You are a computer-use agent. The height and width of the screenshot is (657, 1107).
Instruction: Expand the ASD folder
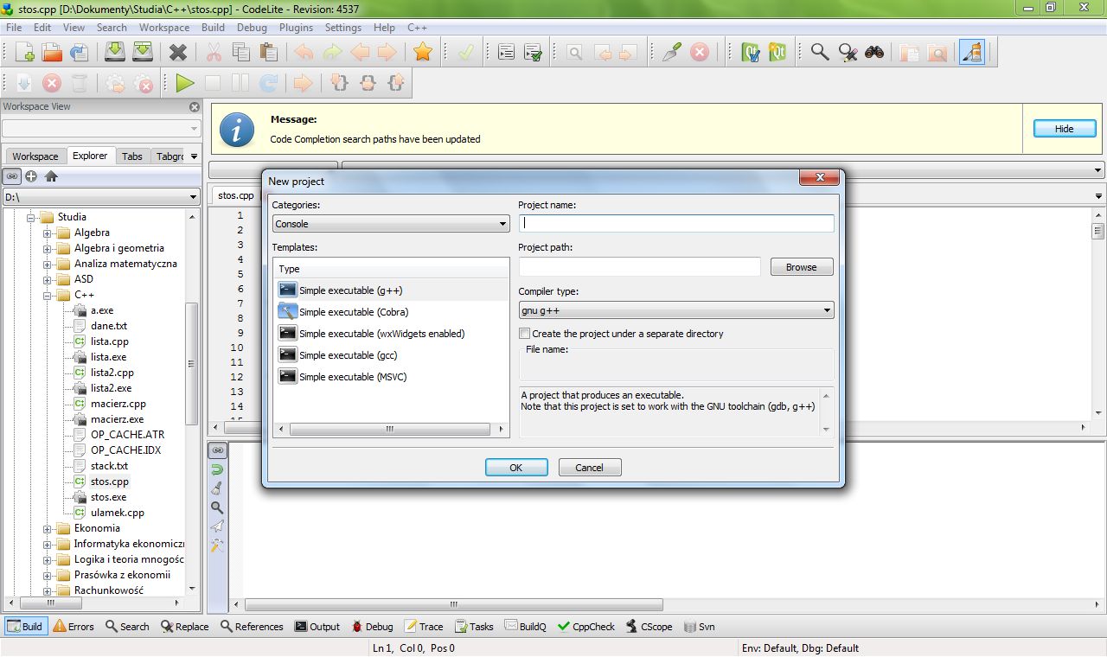click(x=48, y=280)
